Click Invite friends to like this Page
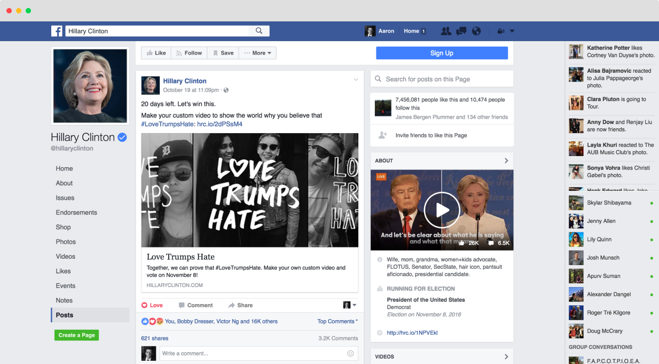Image resolution: width=659 pixels, height=364 pixels. click(x=431, y=135)
